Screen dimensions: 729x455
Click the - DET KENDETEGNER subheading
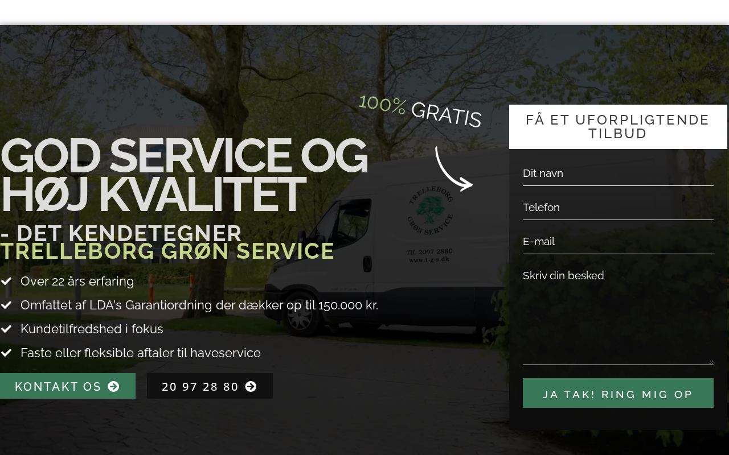click(x=121, y=233)
